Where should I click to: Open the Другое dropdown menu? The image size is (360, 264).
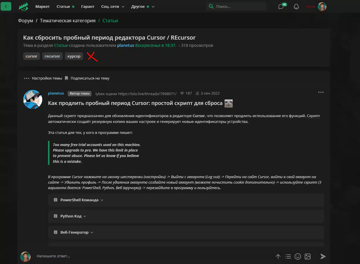point(143,6)
